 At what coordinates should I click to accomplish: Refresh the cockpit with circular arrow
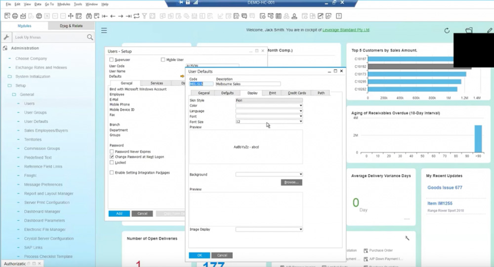447,31
